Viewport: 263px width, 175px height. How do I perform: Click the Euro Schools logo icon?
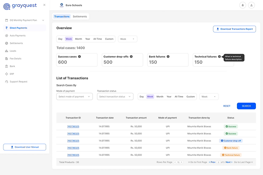(62, 5)
